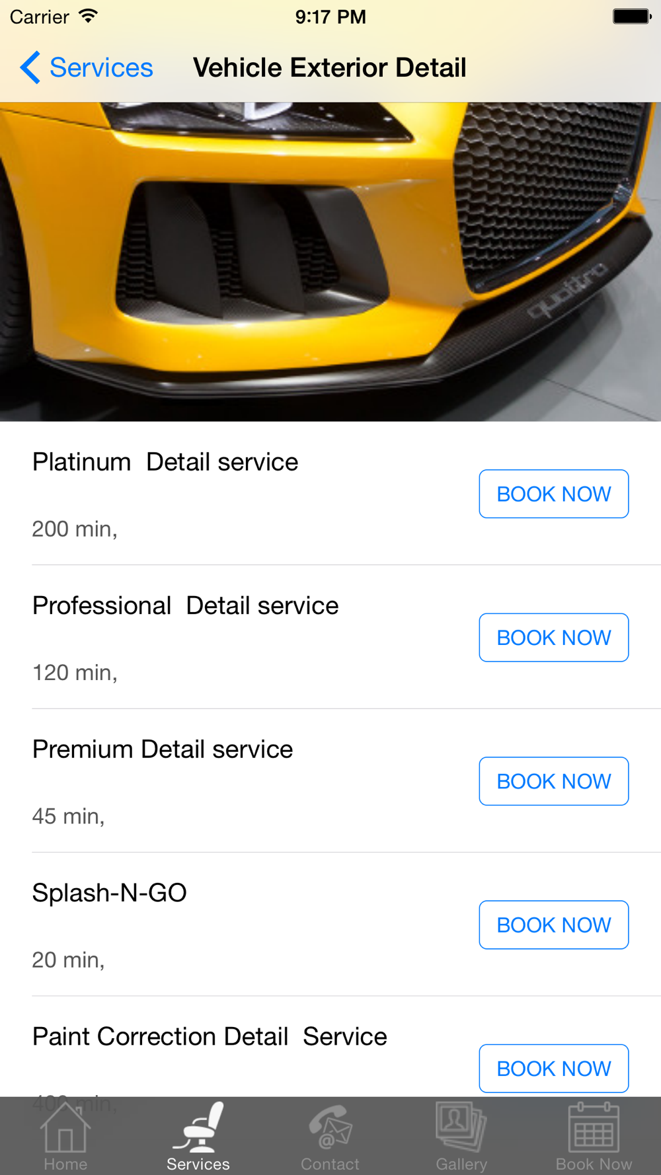
Task: Tap the Home house icon
Action: point(65,1129)
